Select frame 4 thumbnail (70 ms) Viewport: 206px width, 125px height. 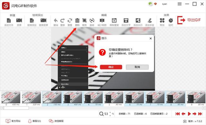(93, 97)
